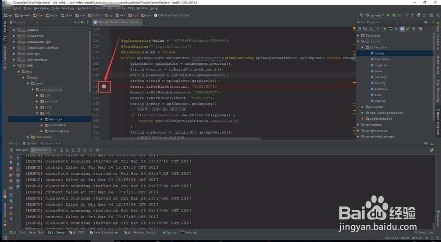This screenshot has width=441, height=242.
Task: Open Version Control tool window button
Action: [x=140, y=232]
